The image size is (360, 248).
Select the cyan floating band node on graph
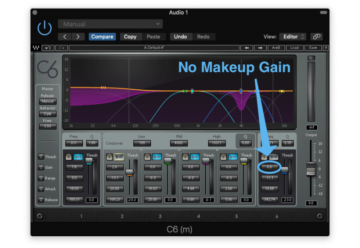tap(192, 91)
